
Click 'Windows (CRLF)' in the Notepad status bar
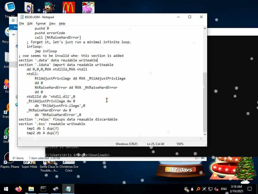tap(126, 144)
